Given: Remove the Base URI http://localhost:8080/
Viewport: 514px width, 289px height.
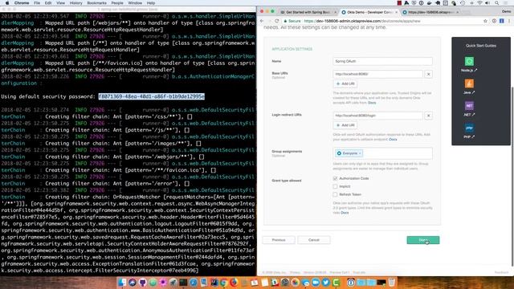Looking at the screenshot, I should [428, 74].
